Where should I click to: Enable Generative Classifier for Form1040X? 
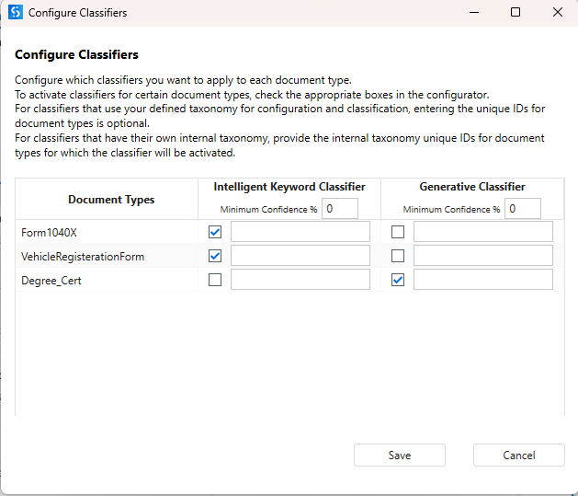click(x=398, y=232)
